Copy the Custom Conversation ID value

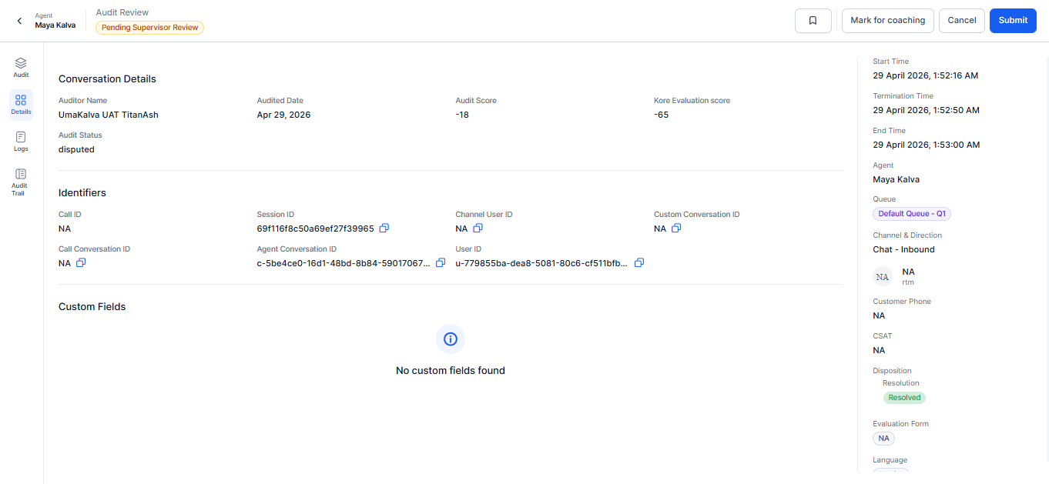pyautogui.click(x=676, y=228)
